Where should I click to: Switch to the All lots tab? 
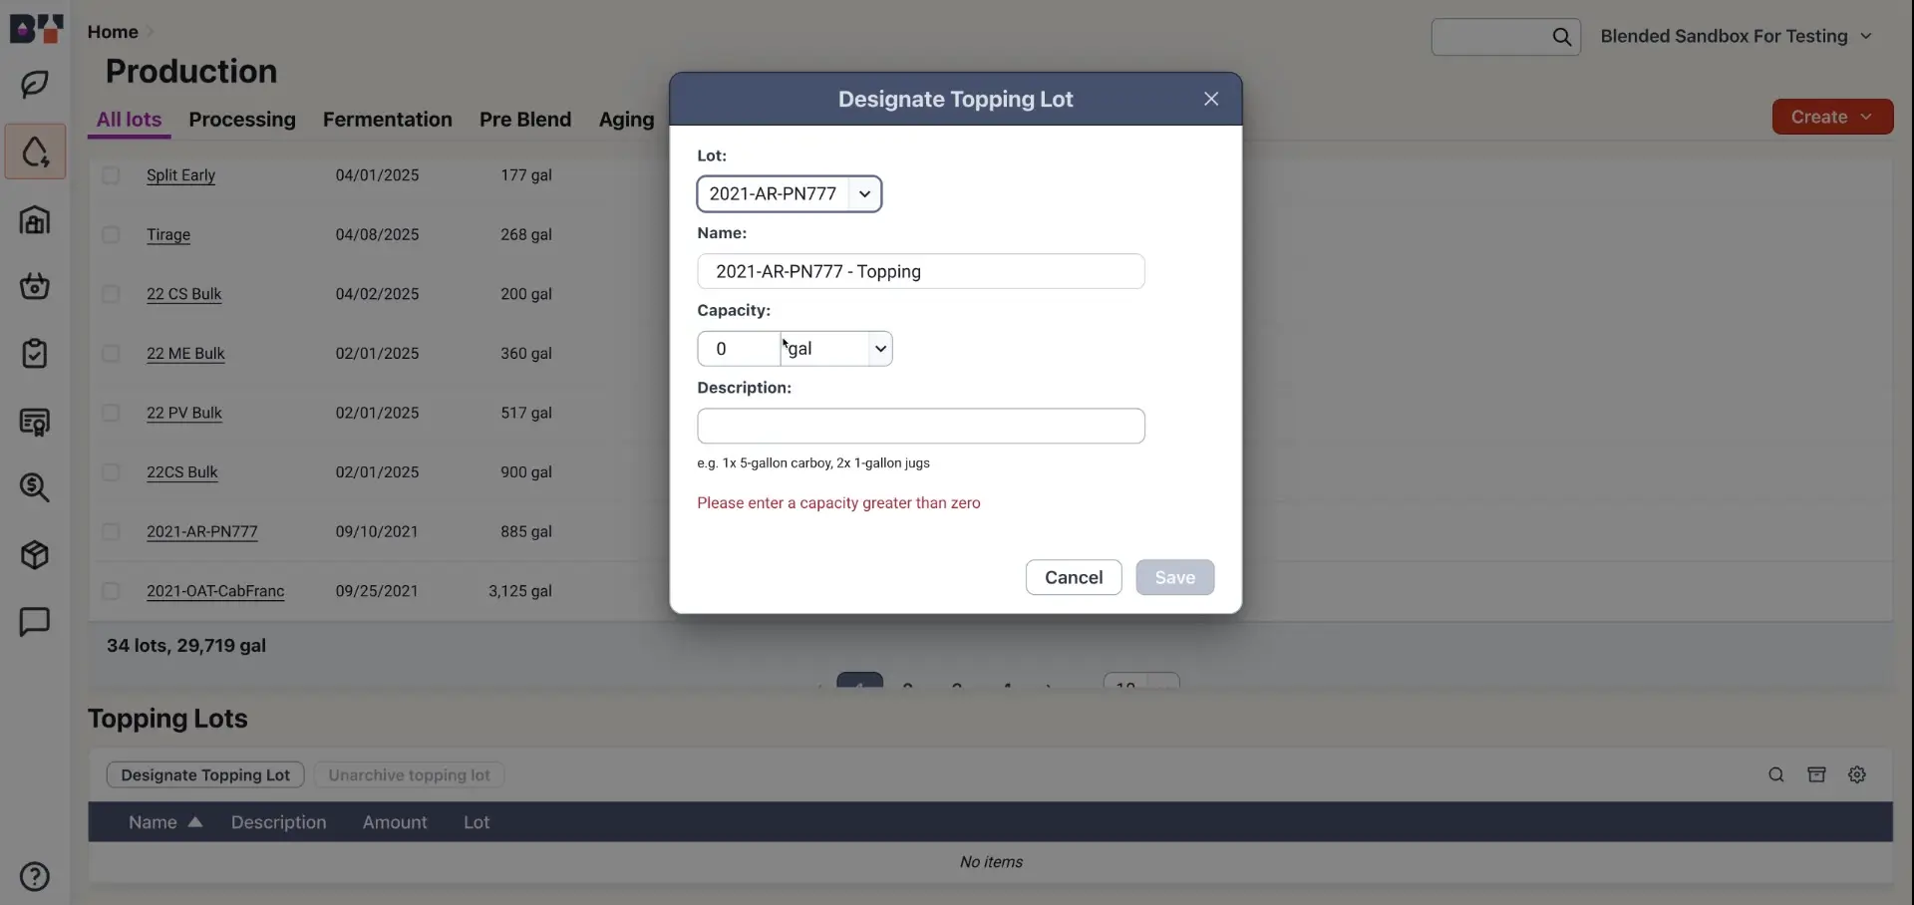tap(129, 120)
